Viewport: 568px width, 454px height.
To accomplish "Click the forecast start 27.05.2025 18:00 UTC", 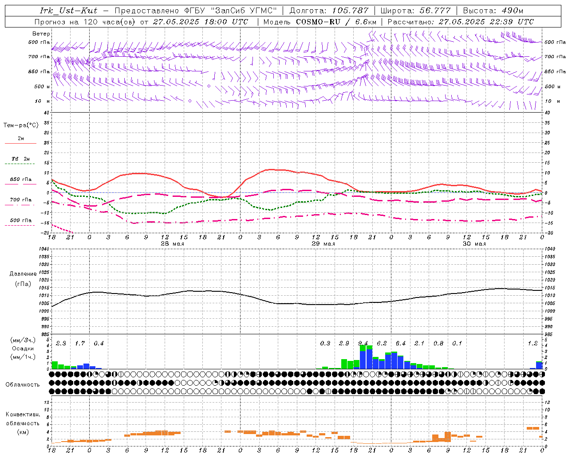I will tap(200, 22).
